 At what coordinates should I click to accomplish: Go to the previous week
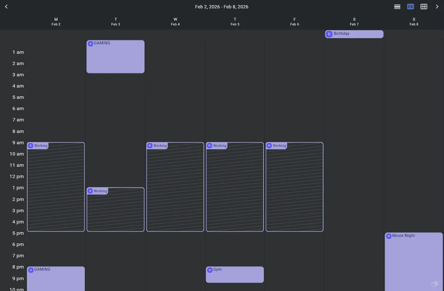(6, 7)
